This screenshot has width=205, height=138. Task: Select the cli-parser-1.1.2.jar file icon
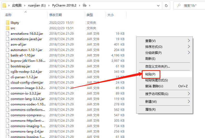[8, 77]
